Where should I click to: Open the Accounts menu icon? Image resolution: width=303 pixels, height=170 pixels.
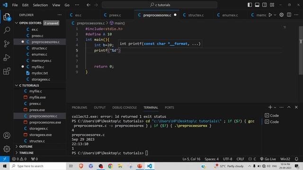pos(7,136)
